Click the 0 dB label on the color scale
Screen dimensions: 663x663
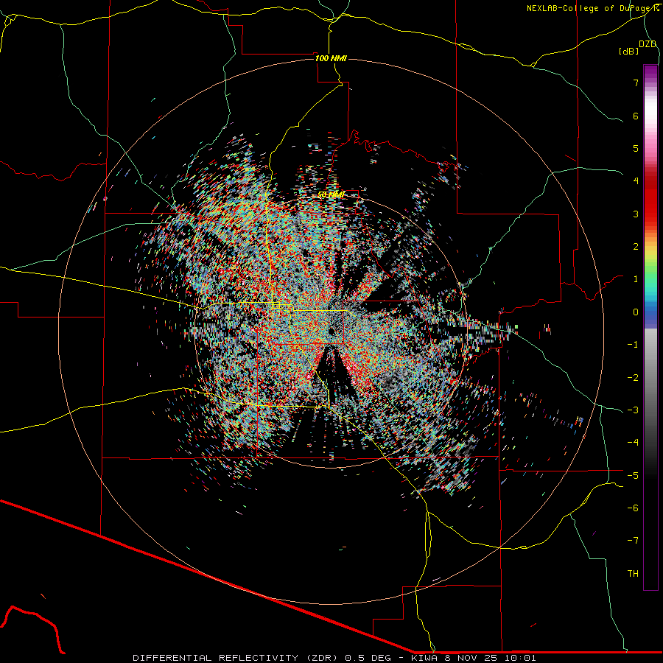pyautogui.click(x=636, y=312)
